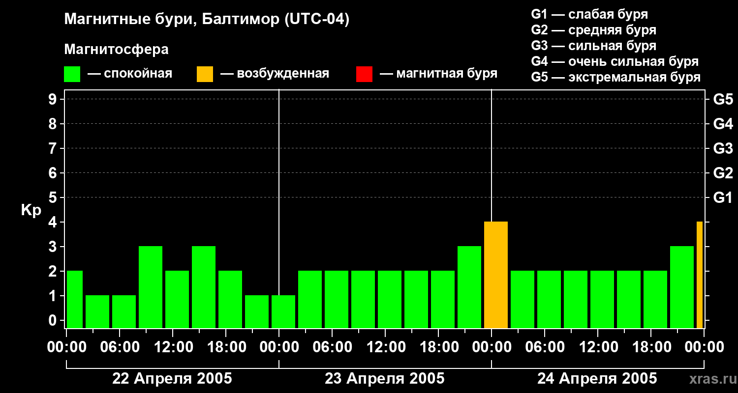The height and width of the screenshot is (393, 738).
Task: Click the '18:00' time label for 22 April
Action: 226,347
